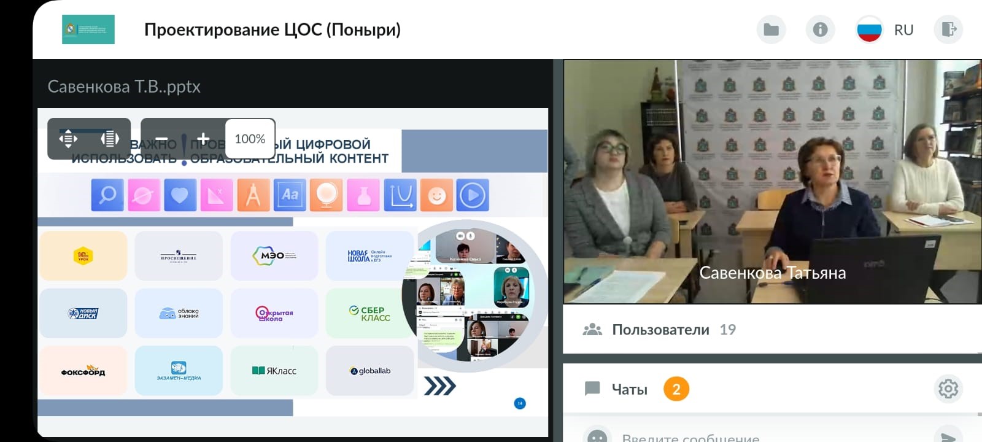Open the files folder icon
This screenshot has height=442, width=982.
tap(771, 29)
